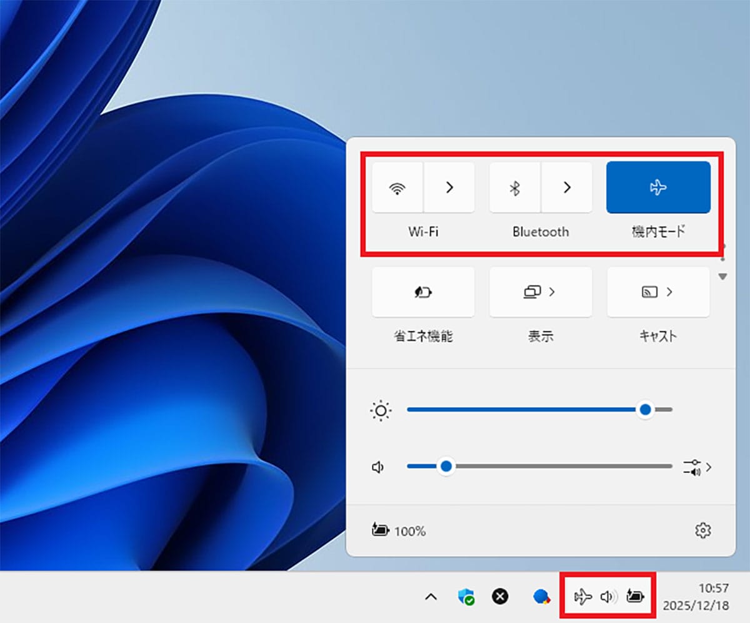
Task: Disable 機内モード airplane mode
Action: coord(657,187)
